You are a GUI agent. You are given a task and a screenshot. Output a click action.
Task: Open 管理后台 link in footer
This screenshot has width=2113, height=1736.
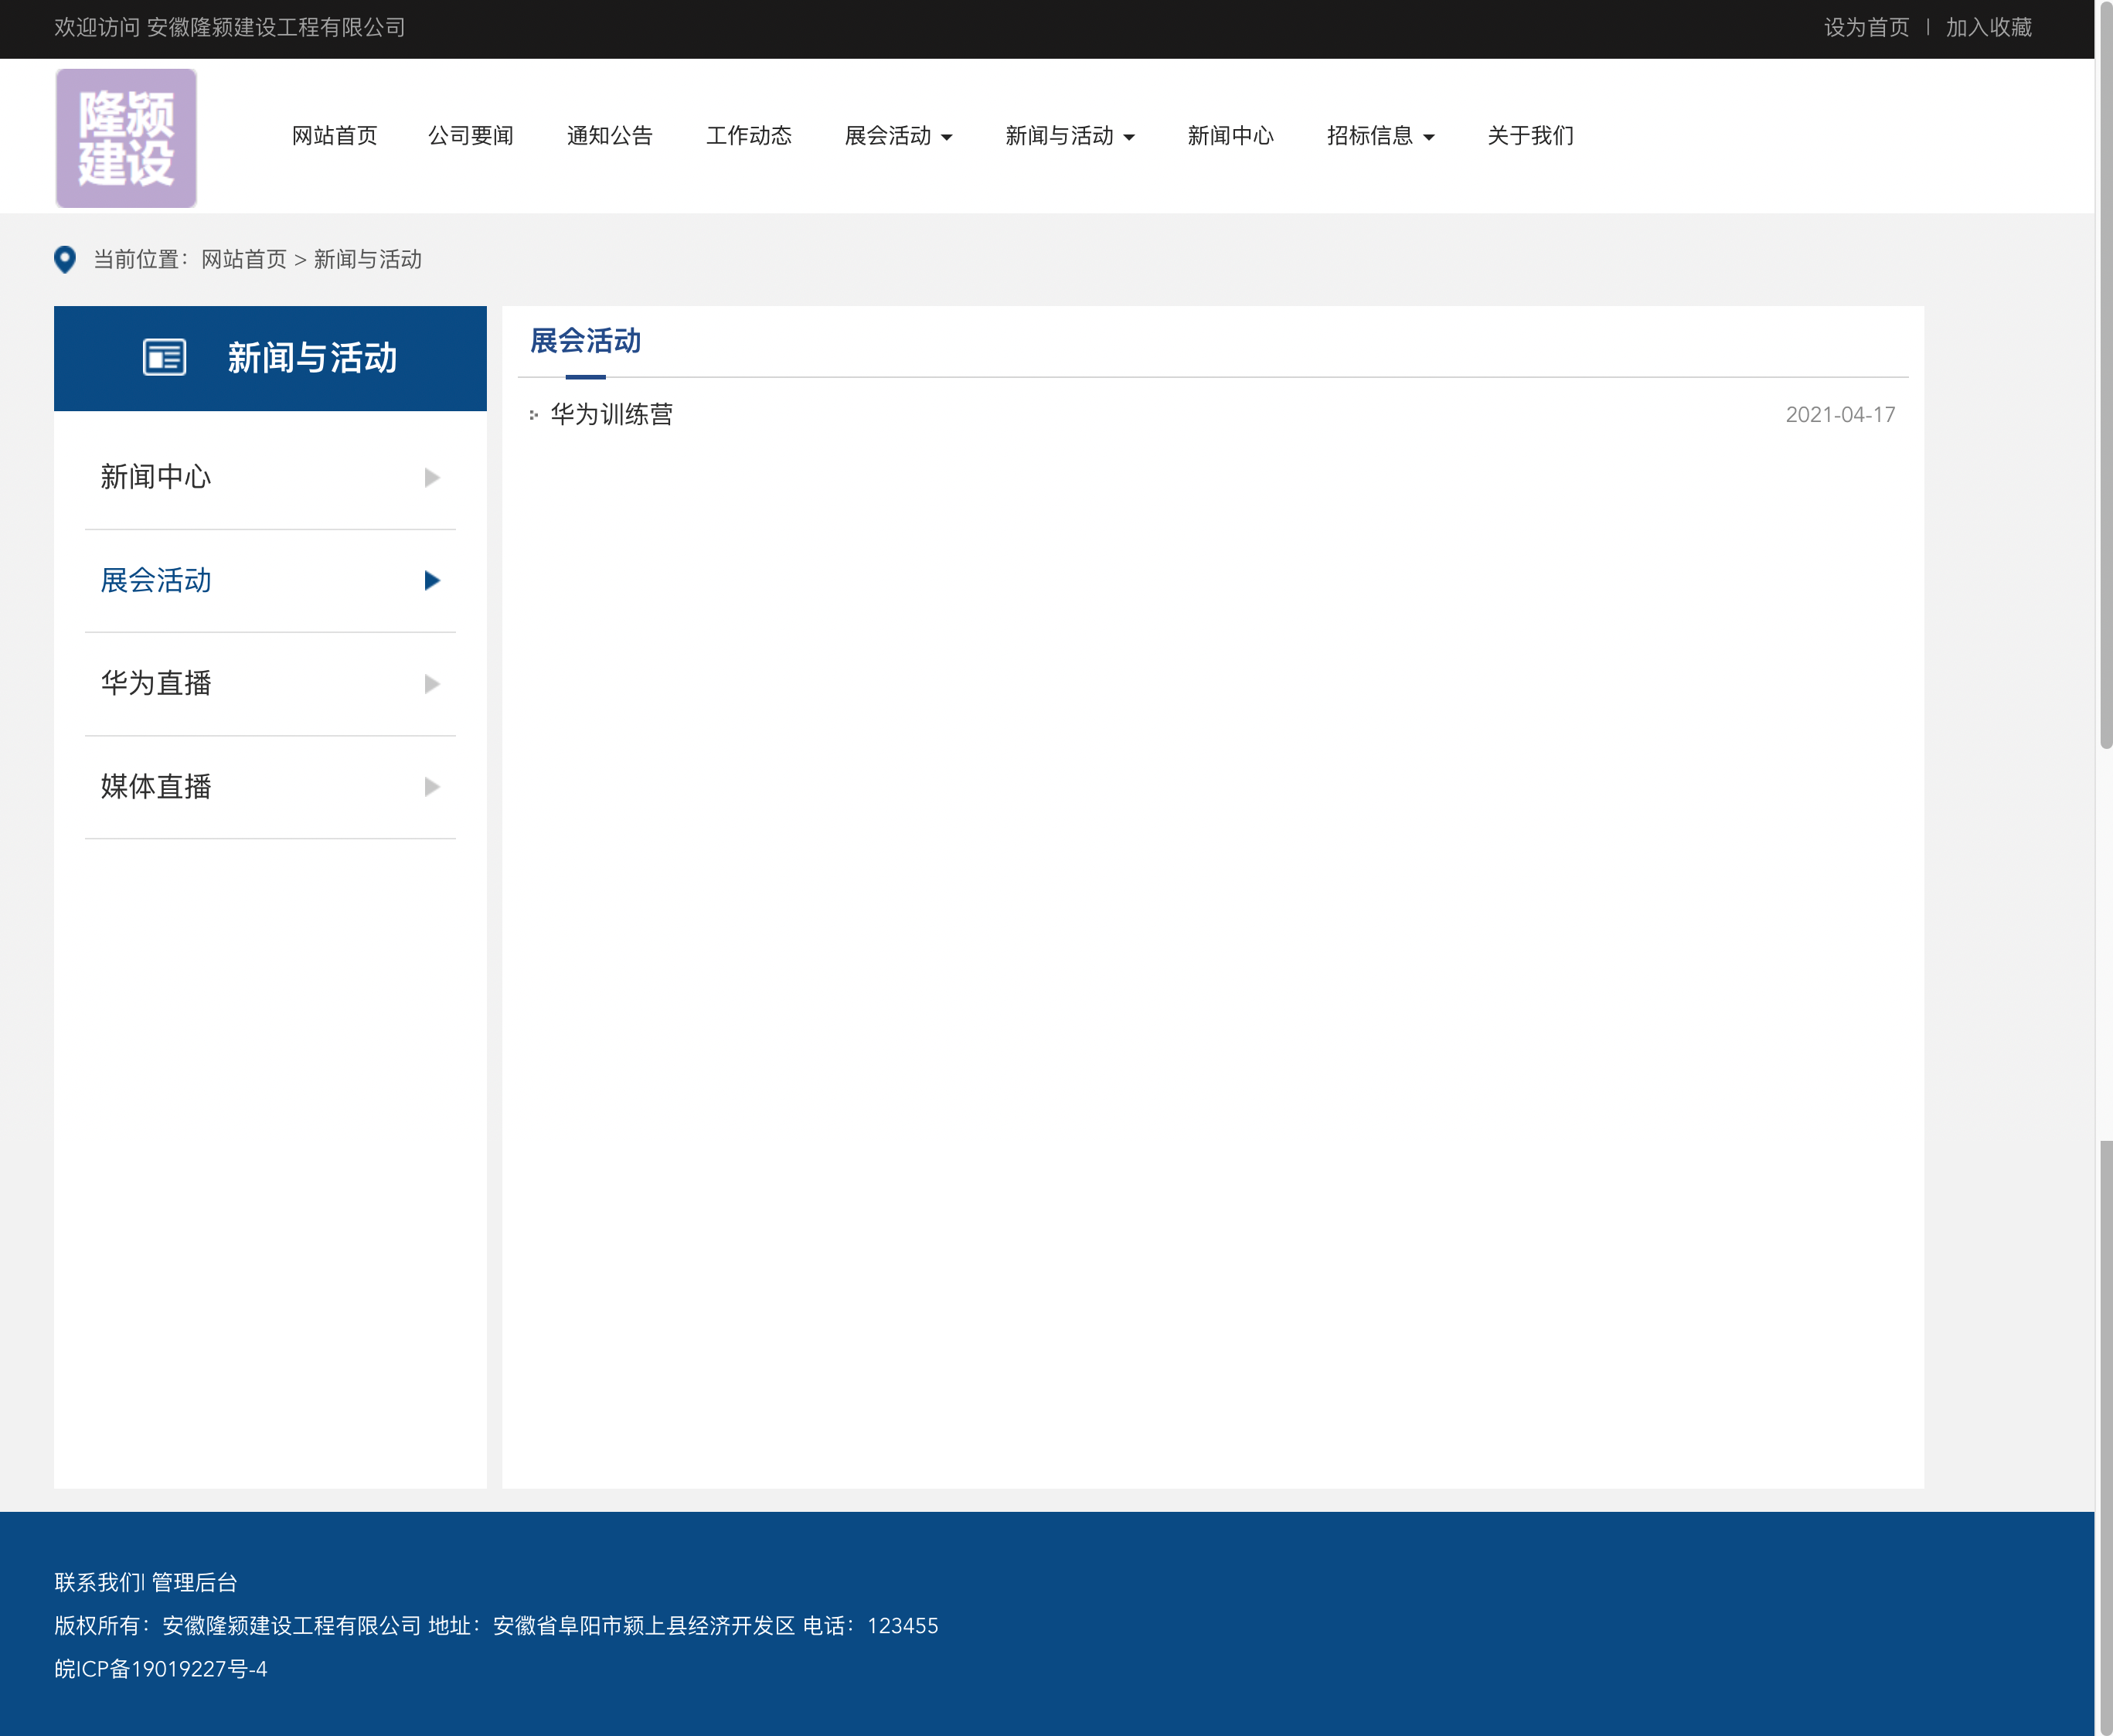click(194, 1582)
